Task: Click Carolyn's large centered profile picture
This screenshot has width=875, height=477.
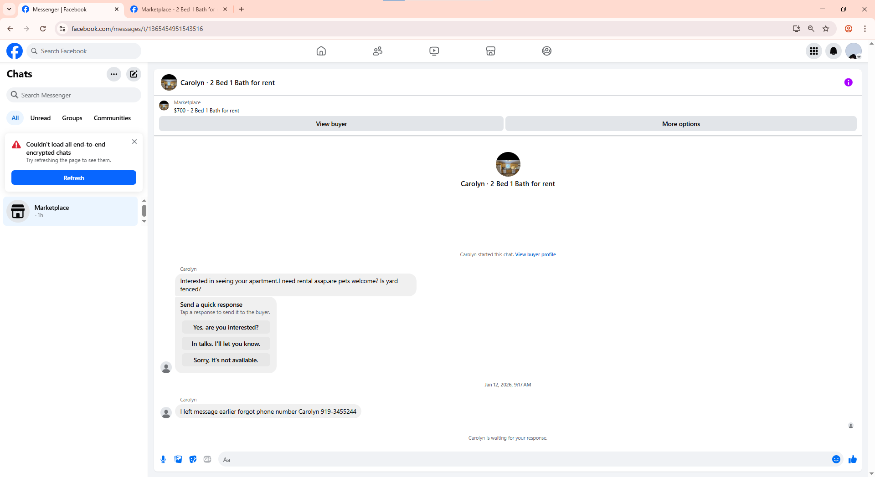Action: (x=508, y=164)
